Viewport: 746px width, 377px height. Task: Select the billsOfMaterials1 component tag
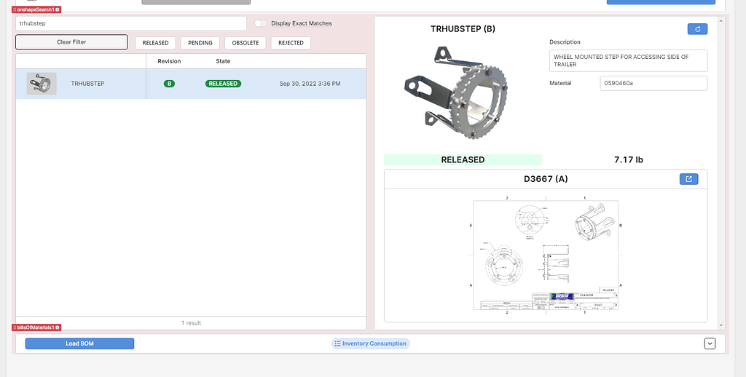click(36, 328)
